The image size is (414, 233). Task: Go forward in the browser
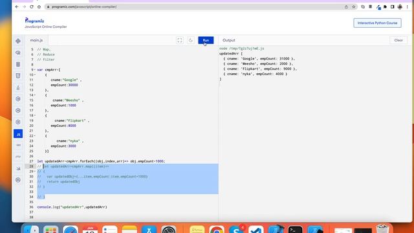[x=25, y=6]
